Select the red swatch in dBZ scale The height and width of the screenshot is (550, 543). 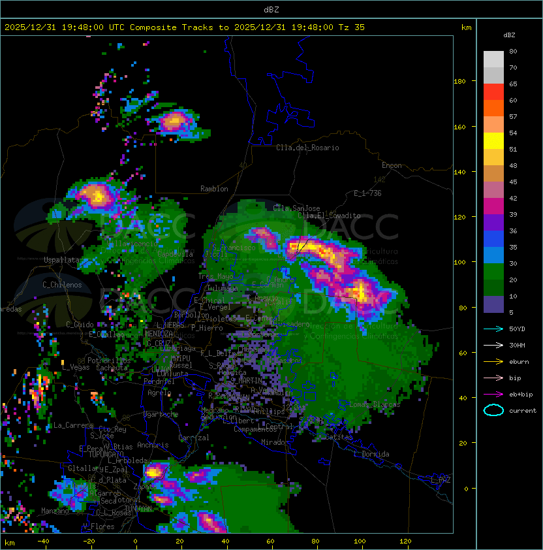point(493,92)
